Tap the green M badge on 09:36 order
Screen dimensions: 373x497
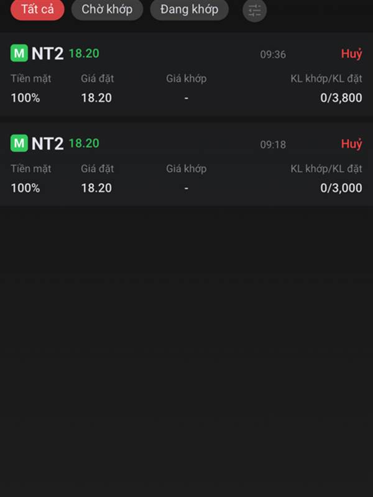pyautogui.click(x=19, y=53)
